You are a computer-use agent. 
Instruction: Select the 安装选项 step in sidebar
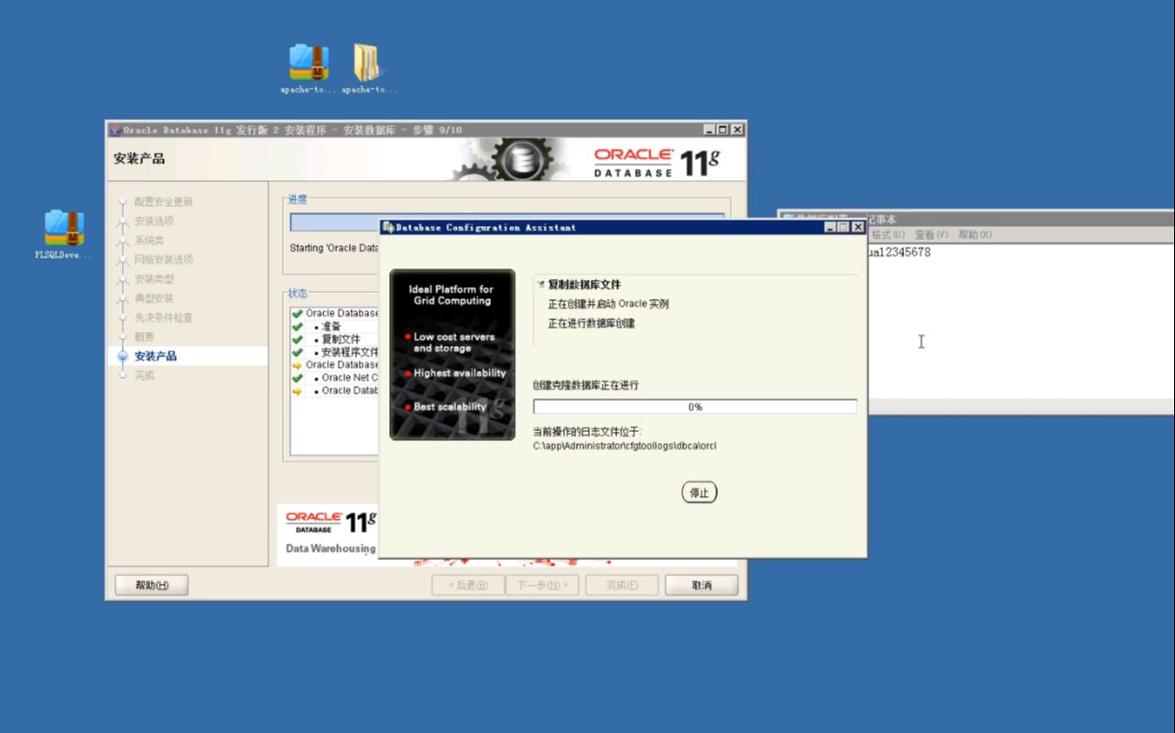154,221
